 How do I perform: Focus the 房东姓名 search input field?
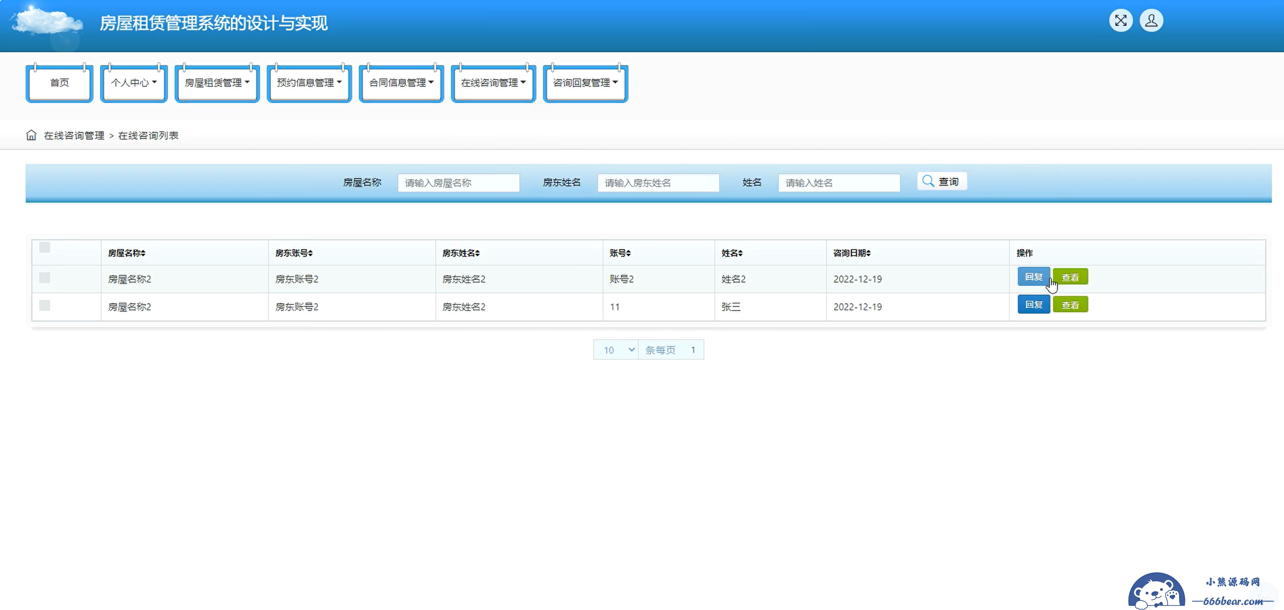[658, 183]
